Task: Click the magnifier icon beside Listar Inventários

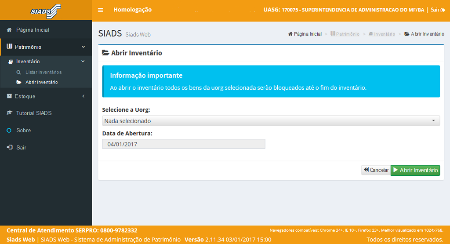Action: (x=18, y=73)
